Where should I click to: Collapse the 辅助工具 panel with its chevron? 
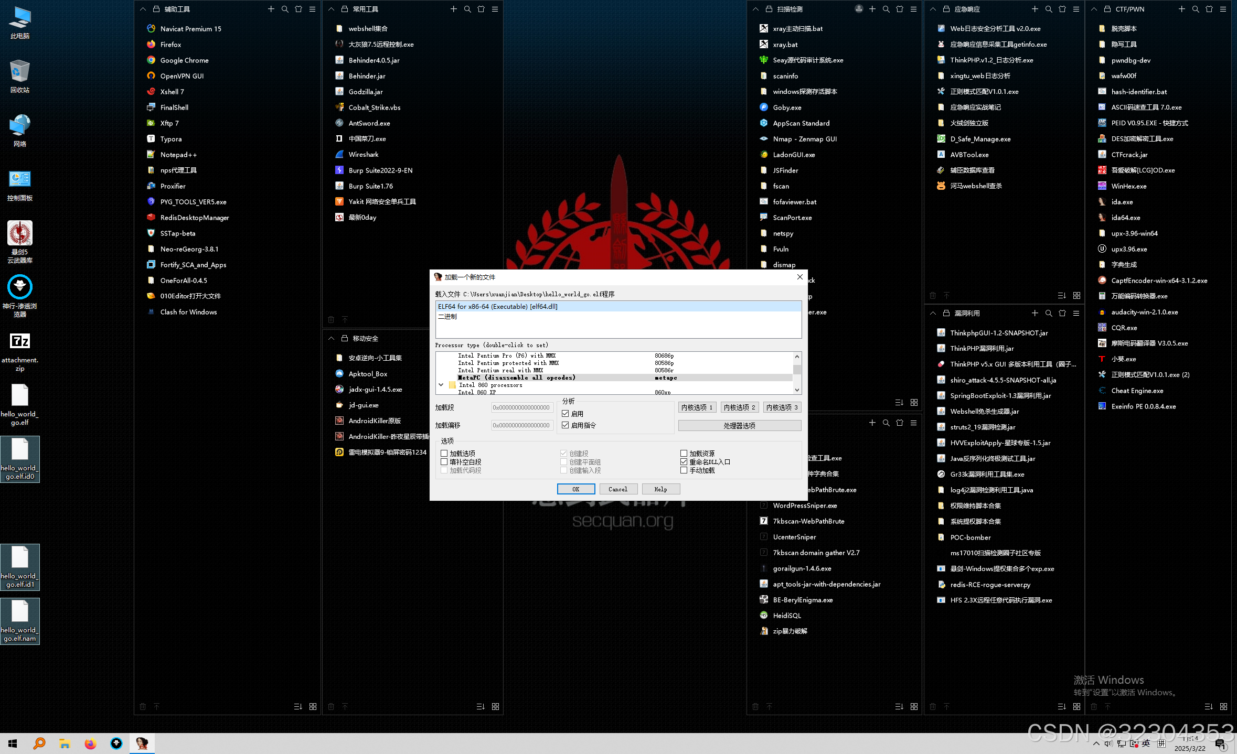[143, 9]
